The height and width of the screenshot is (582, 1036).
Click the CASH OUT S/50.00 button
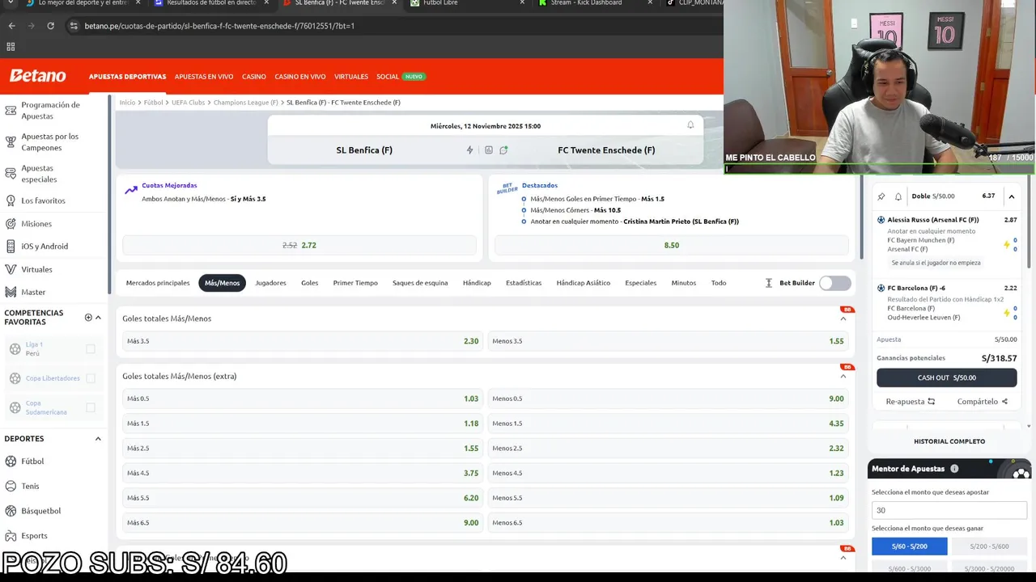point(946,377)
